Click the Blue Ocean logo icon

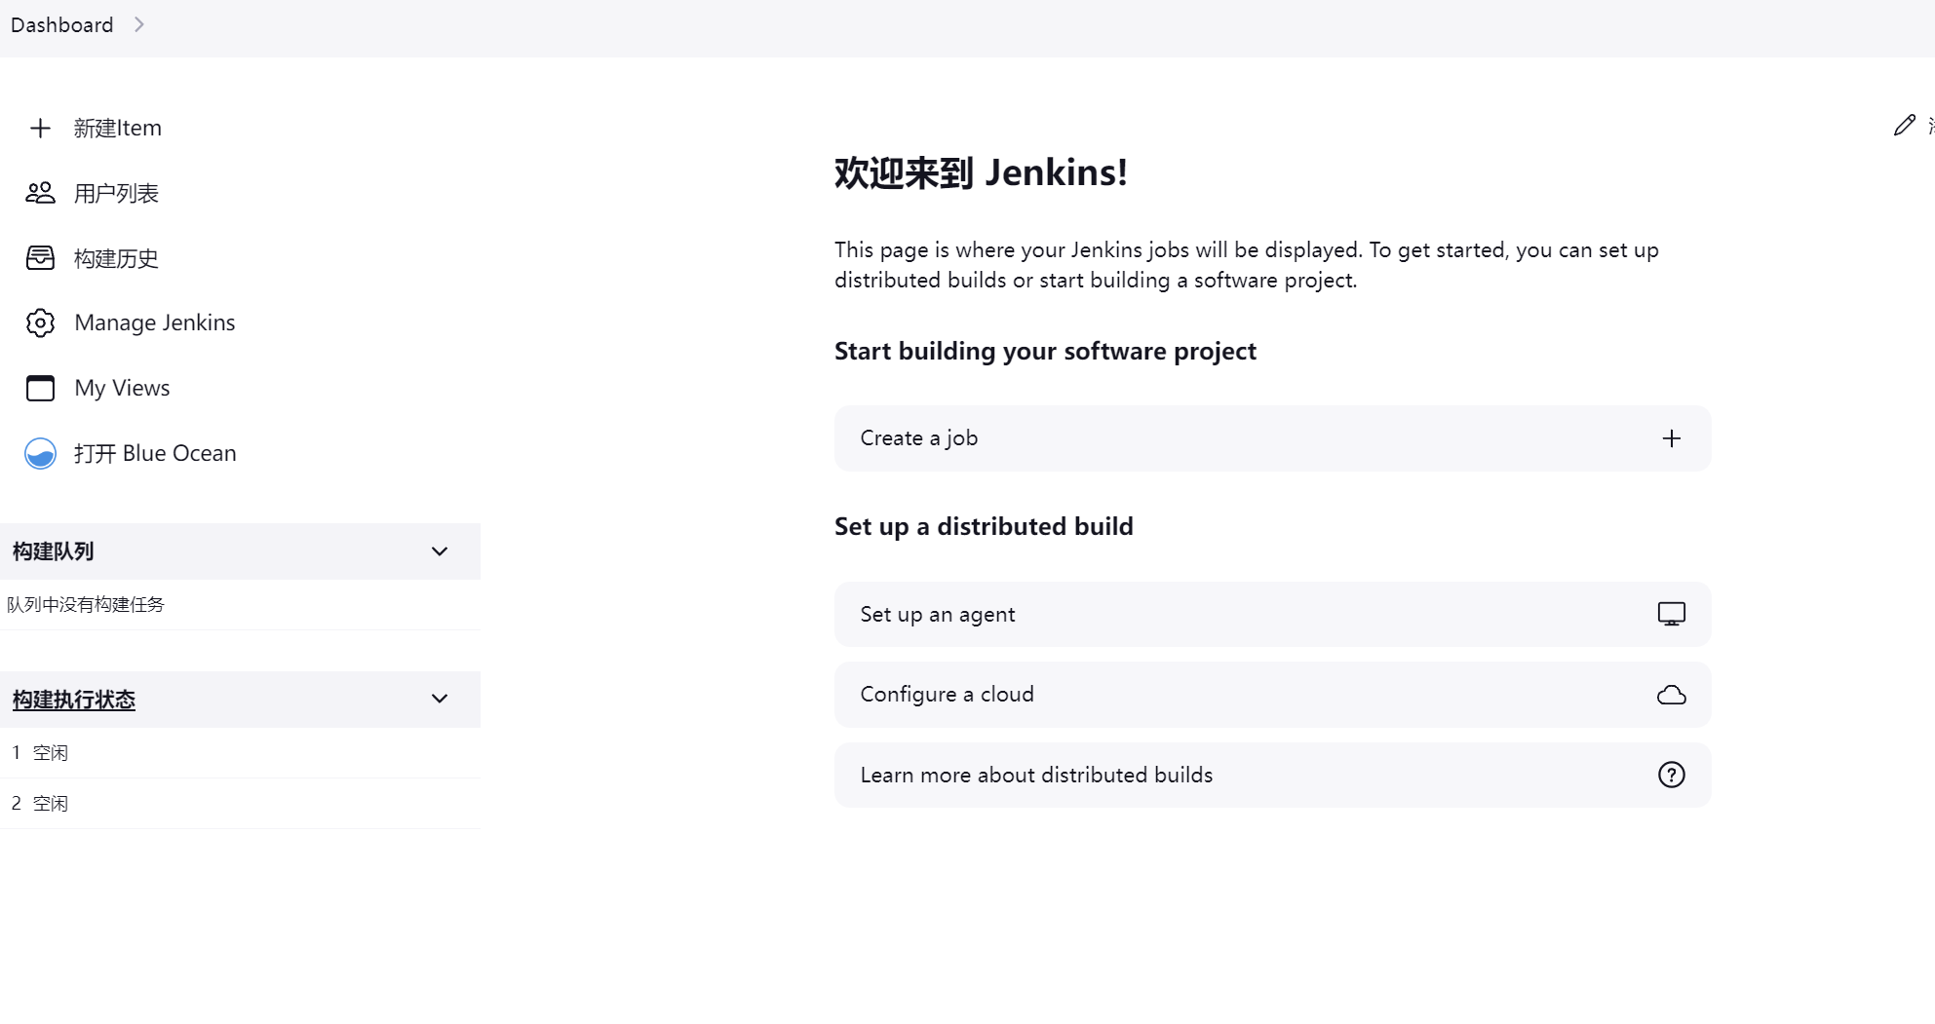[x=40, y=453]
